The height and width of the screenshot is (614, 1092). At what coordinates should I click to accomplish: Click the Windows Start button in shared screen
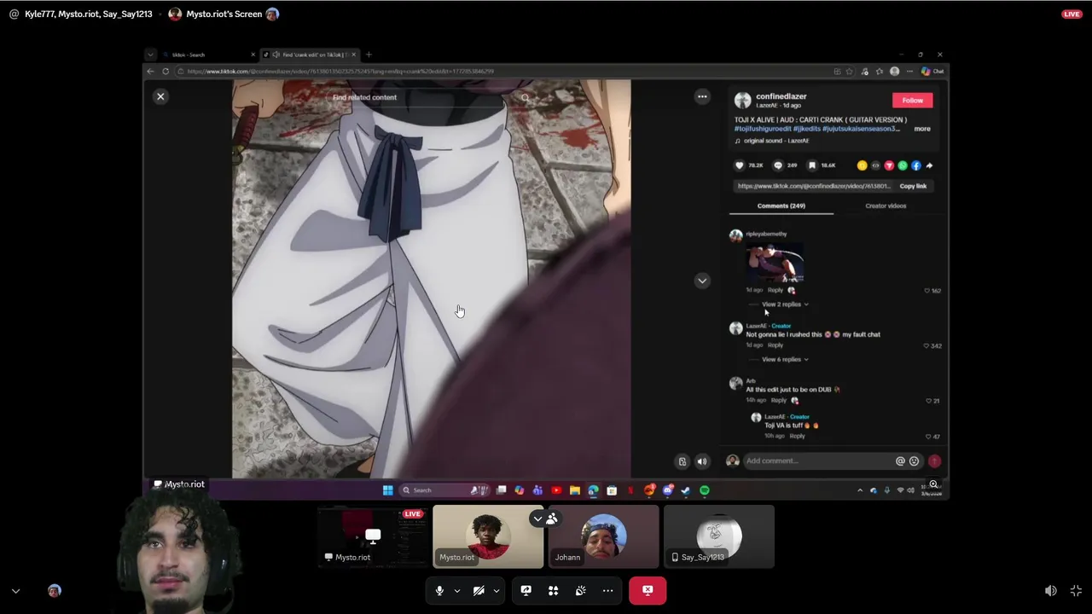(x=387, y=490)
